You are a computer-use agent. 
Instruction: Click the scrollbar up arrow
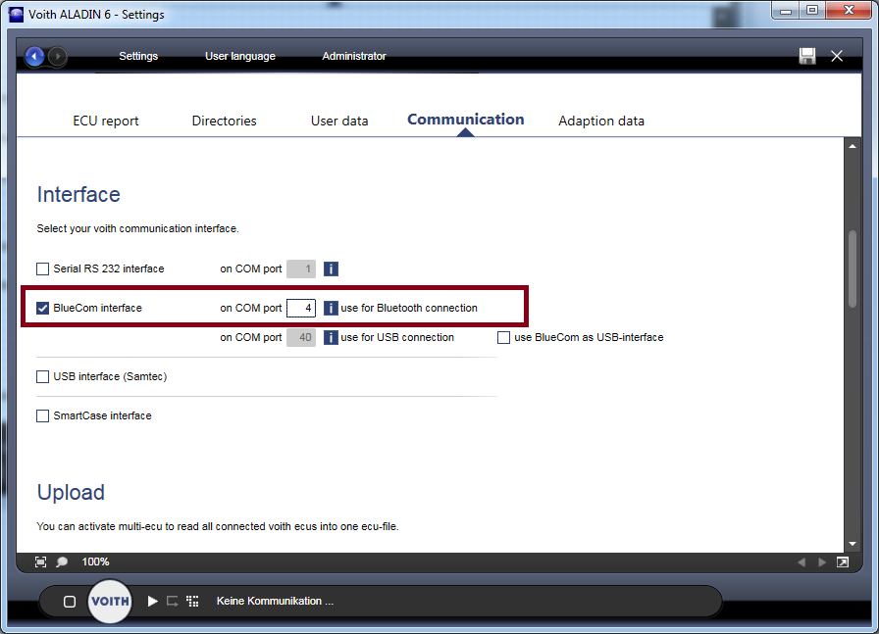click(x=853, y=146)
